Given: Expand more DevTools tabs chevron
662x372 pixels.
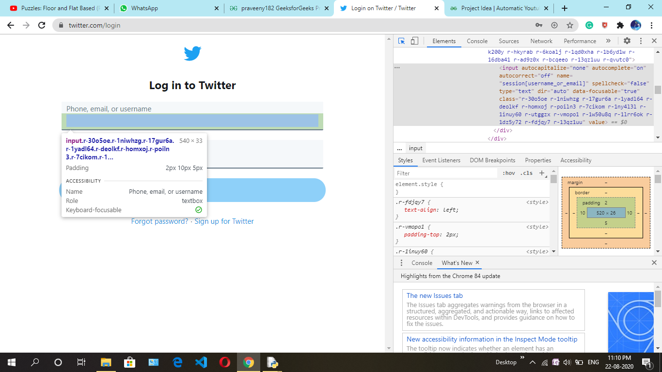Looking at the screenshot, I should tap(608, 41).
